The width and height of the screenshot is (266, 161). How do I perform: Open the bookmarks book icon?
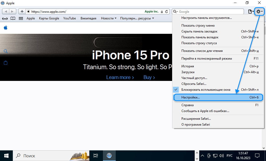tap(13, 18)
